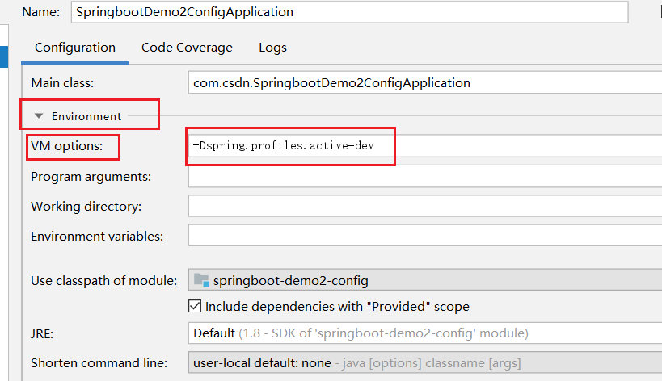Click into the Main class field
This screenshot has width=662, height=381.
[424, 82]
